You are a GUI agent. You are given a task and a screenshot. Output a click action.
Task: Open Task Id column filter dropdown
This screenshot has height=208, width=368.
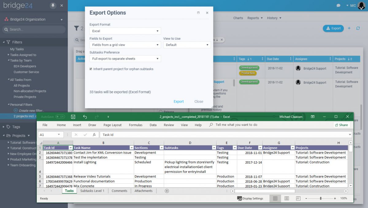point(71,148)
